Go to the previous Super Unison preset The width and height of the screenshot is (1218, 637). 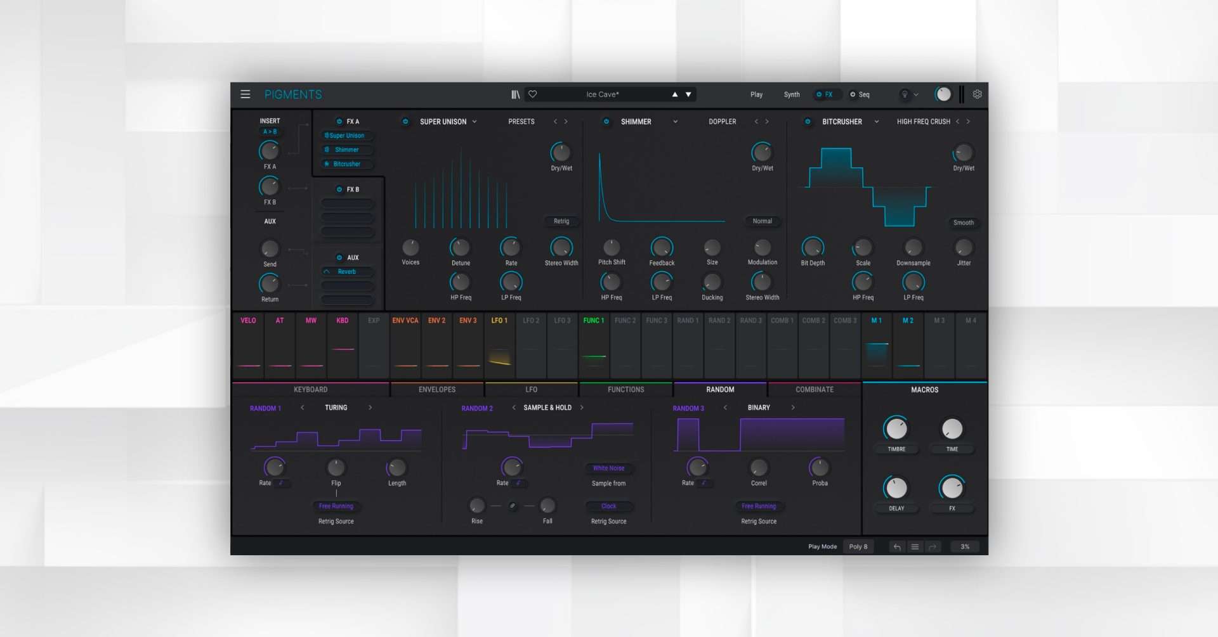click(555, 122)
